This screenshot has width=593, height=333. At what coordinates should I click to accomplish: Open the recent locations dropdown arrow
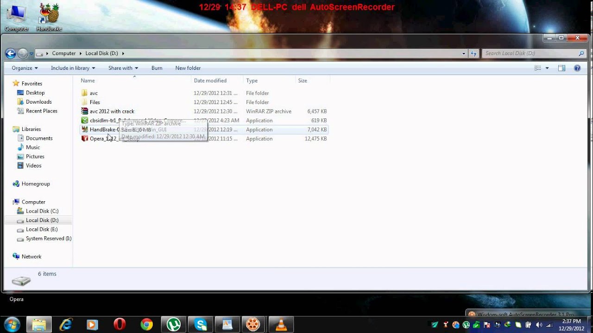pyautogui.click(x=32, y=54)
